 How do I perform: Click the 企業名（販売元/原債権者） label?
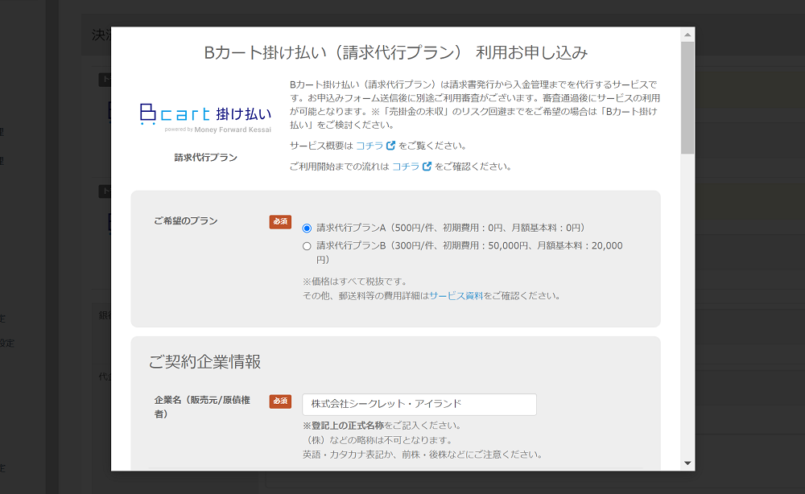202,407
